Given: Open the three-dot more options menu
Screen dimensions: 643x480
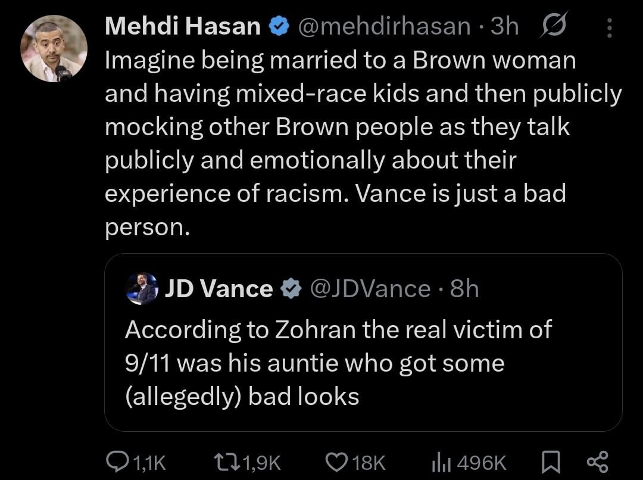Looking at the screenshot, I should coord(609,27).
